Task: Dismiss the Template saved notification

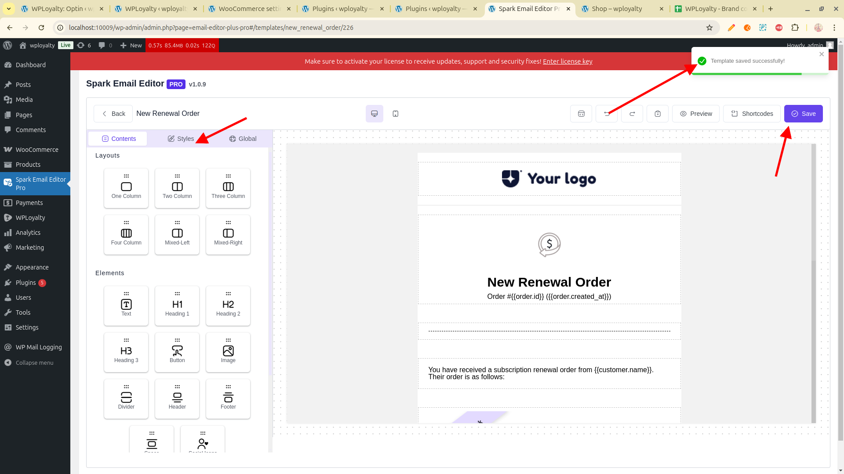Action: pyautogui.click(x=821, y=54)
